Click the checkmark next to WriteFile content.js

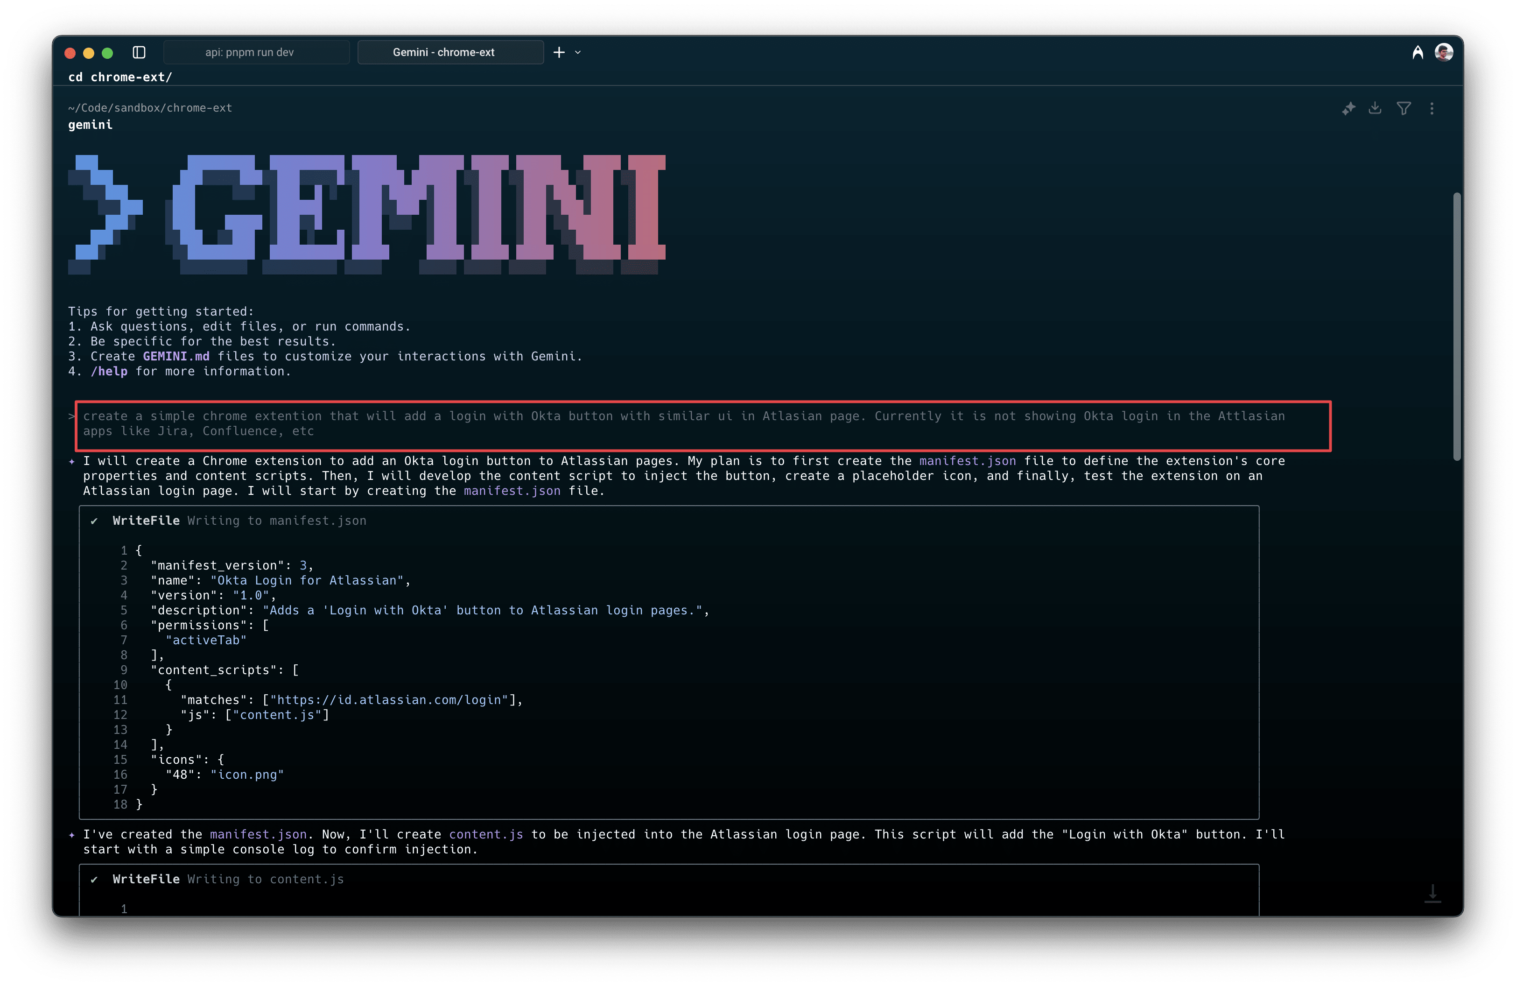pos(94,880)
